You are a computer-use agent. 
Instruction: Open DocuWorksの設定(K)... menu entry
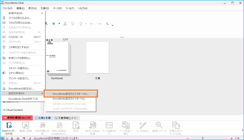click(23, 89)
